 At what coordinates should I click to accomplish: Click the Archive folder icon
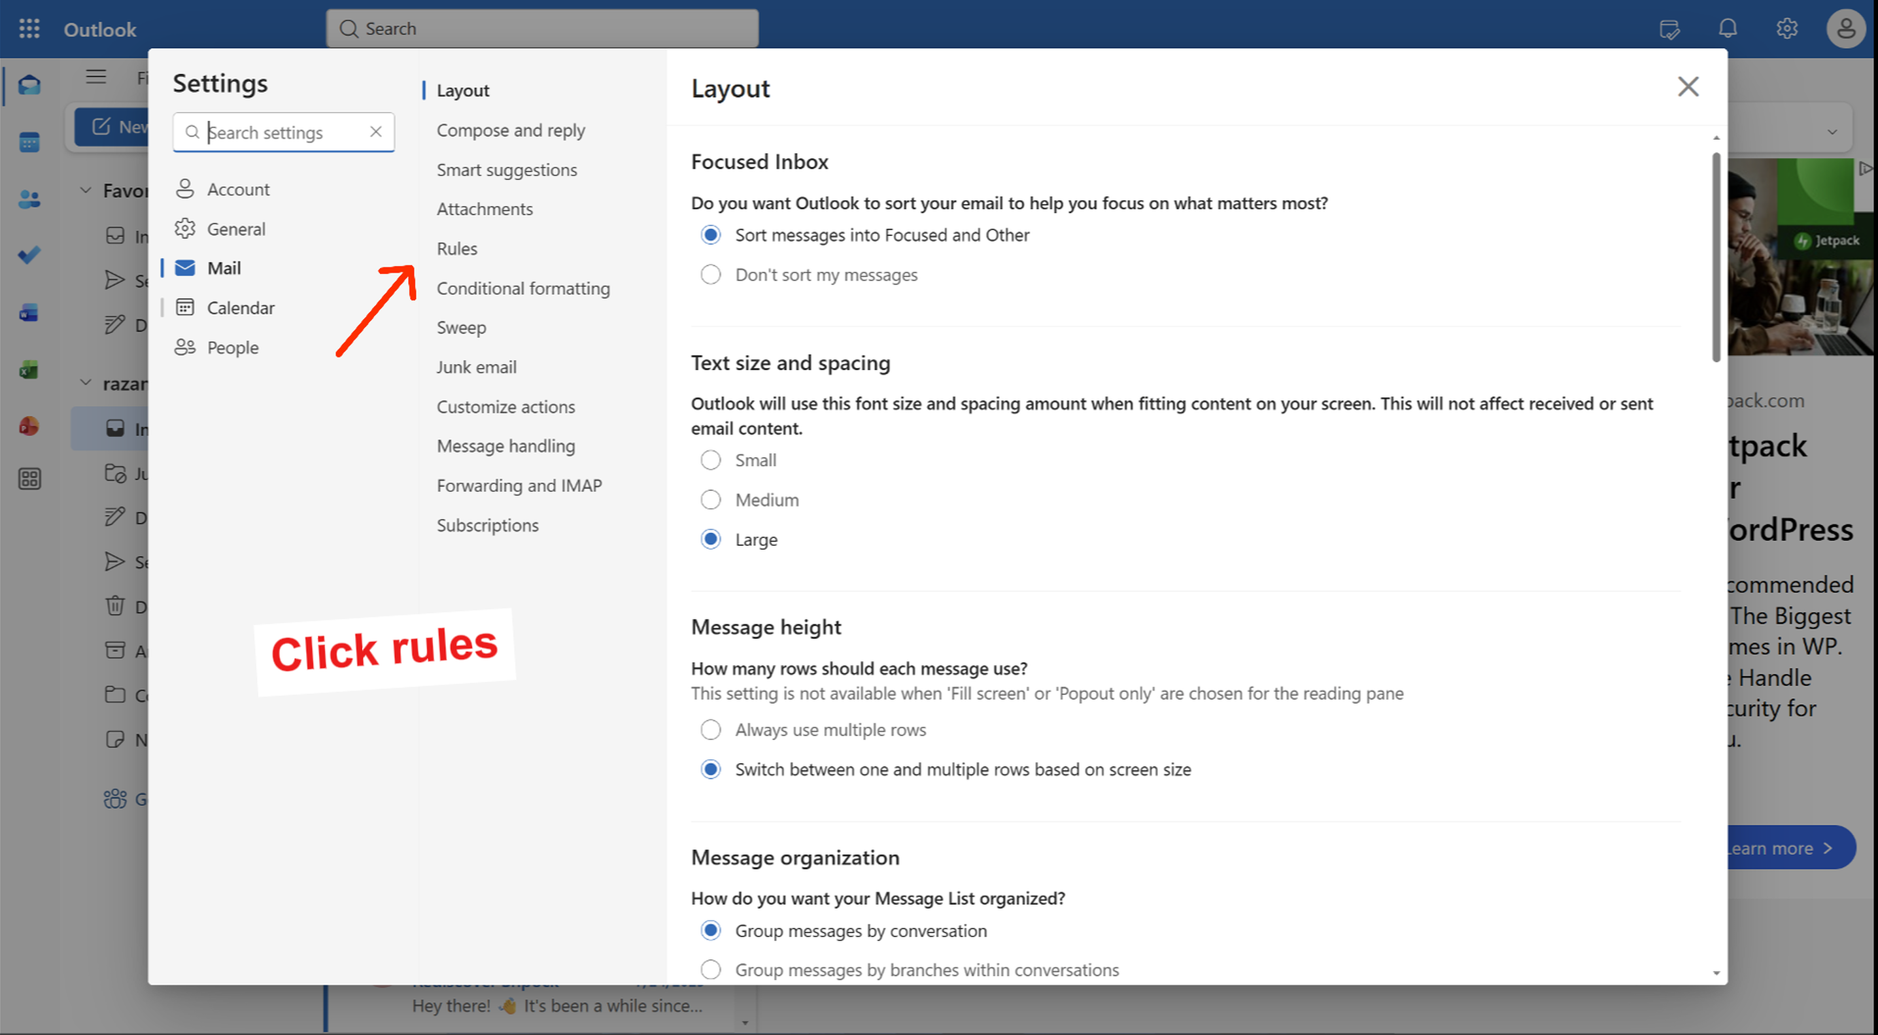pos(115,650)
